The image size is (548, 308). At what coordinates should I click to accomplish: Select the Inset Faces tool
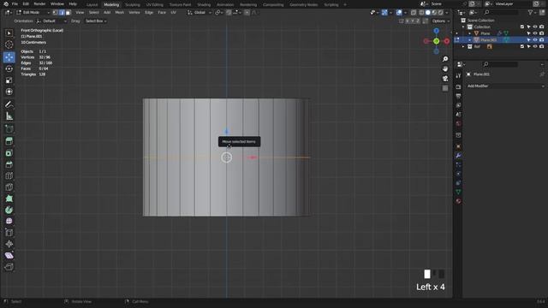(9, 153)
